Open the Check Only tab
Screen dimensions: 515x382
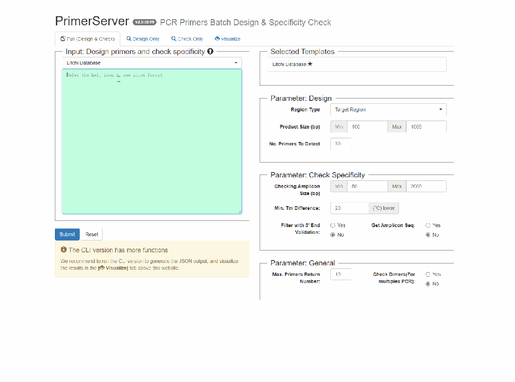[187, 39]
